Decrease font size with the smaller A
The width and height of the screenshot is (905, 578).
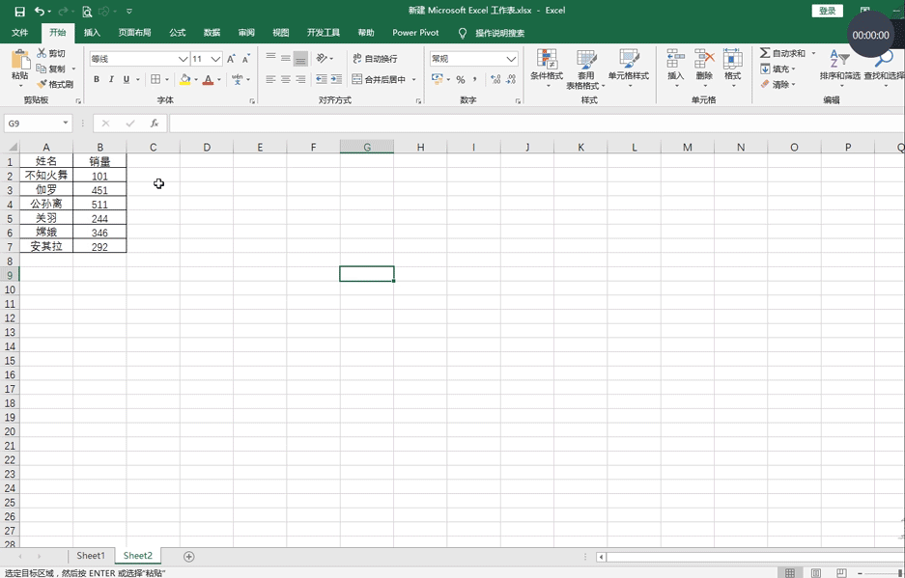pyautogui.click(x=246, y=59)
